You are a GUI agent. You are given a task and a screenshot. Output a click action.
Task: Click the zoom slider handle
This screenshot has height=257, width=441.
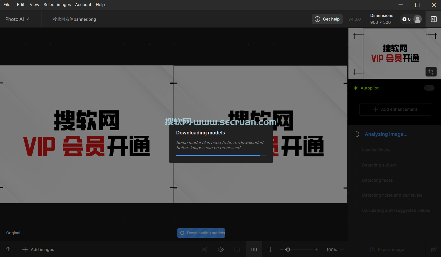[x=288, y=250]
